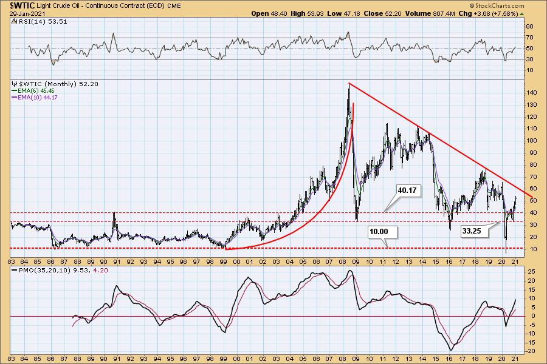Image resolution: width=547 pixels, height=364 pixels.
Task: Click the 100 price axis label
Action: pos(532,140)
